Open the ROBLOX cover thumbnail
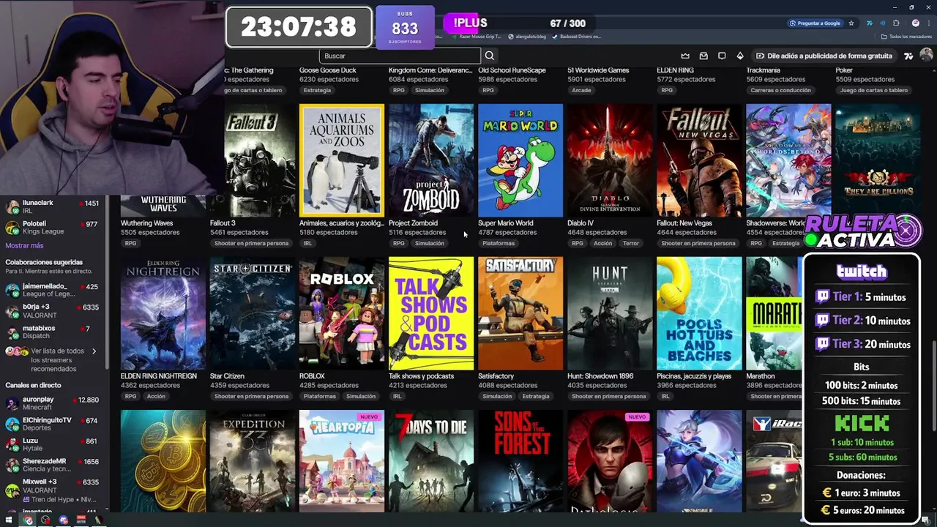This screenshot has width=937, height=527. [x=341, y=313]
